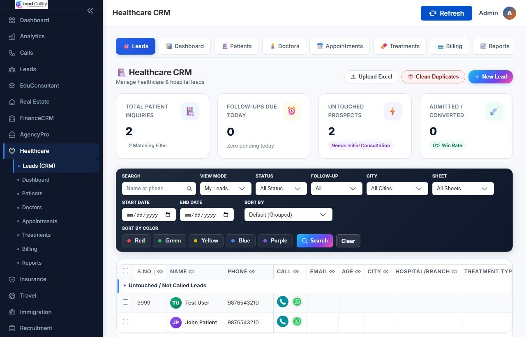
Task: Click the TU avatar for Test User
Action: tap(176, 303)
